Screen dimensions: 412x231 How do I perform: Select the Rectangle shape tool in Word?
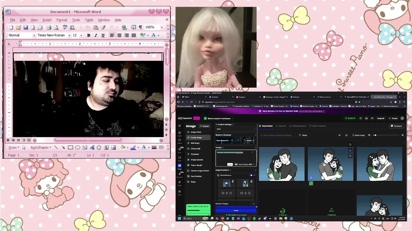pos(70,148)
